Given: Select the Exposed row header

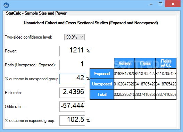Looking at the screenshot, I should (x=102, y=74).
